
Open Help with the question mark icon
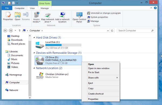click(x=155, y=8)
